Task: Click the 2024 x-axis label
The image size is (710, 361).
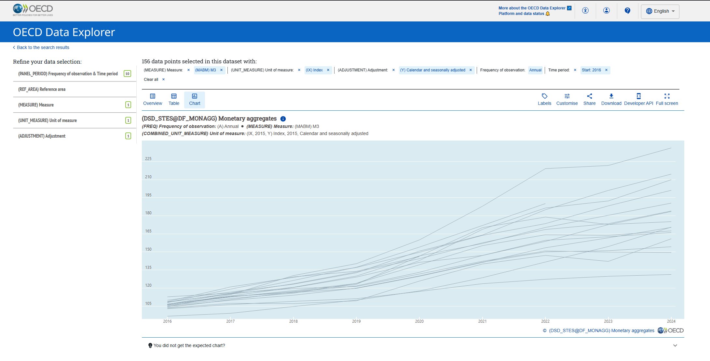Action: point(671,321)
